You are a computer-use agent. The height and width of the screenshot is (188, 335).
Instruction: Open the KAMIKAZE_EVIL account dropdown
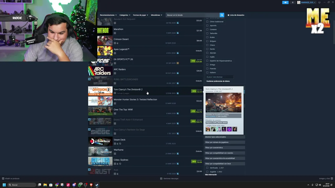tap(308, 2)
